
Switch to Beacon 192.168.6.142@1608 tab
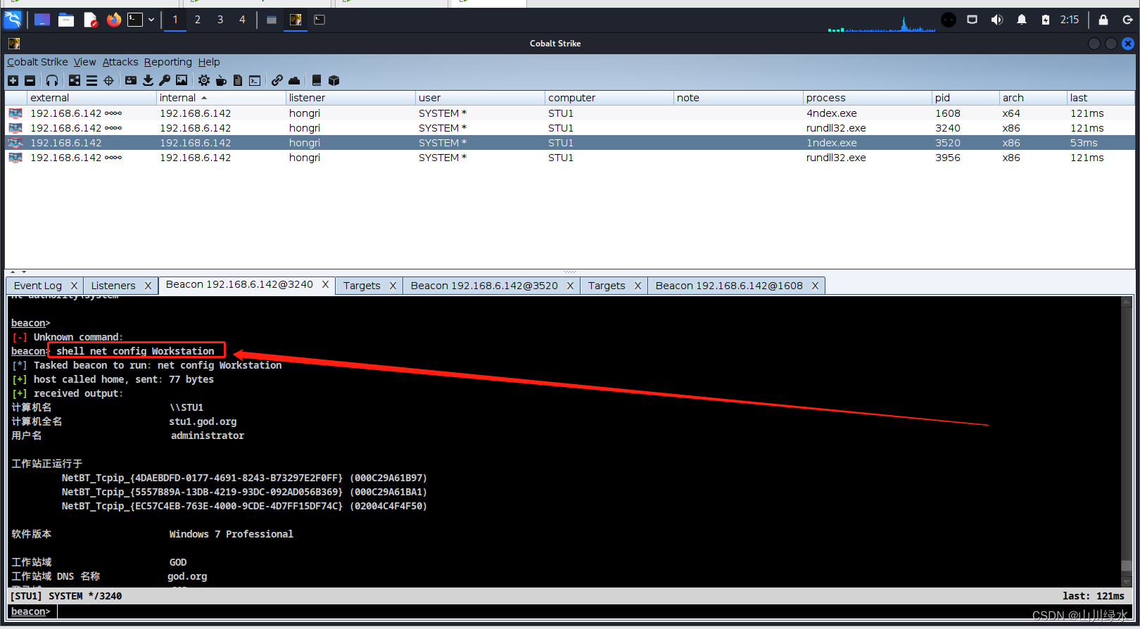click(x=729, y=286)
